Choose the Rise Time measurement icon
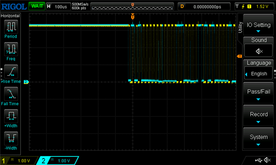 coord(11,71)
